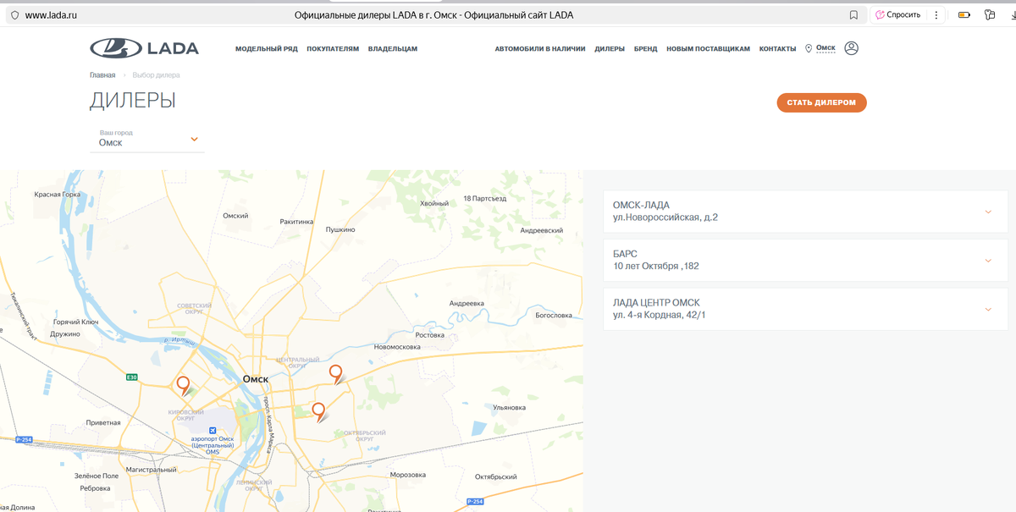Click the Дружино label on the map
1016x512 pixels.
[65, 334]
